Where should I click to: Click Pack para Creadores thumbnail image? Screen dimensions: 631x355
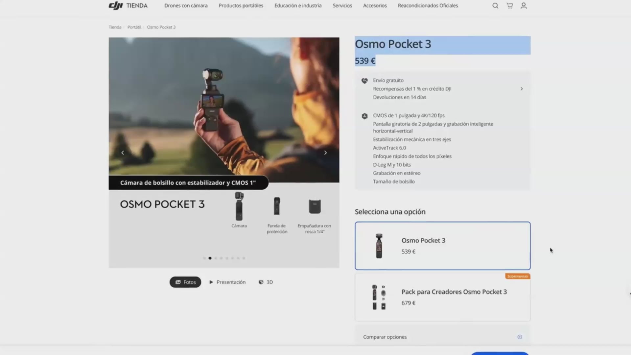[379, 297]
